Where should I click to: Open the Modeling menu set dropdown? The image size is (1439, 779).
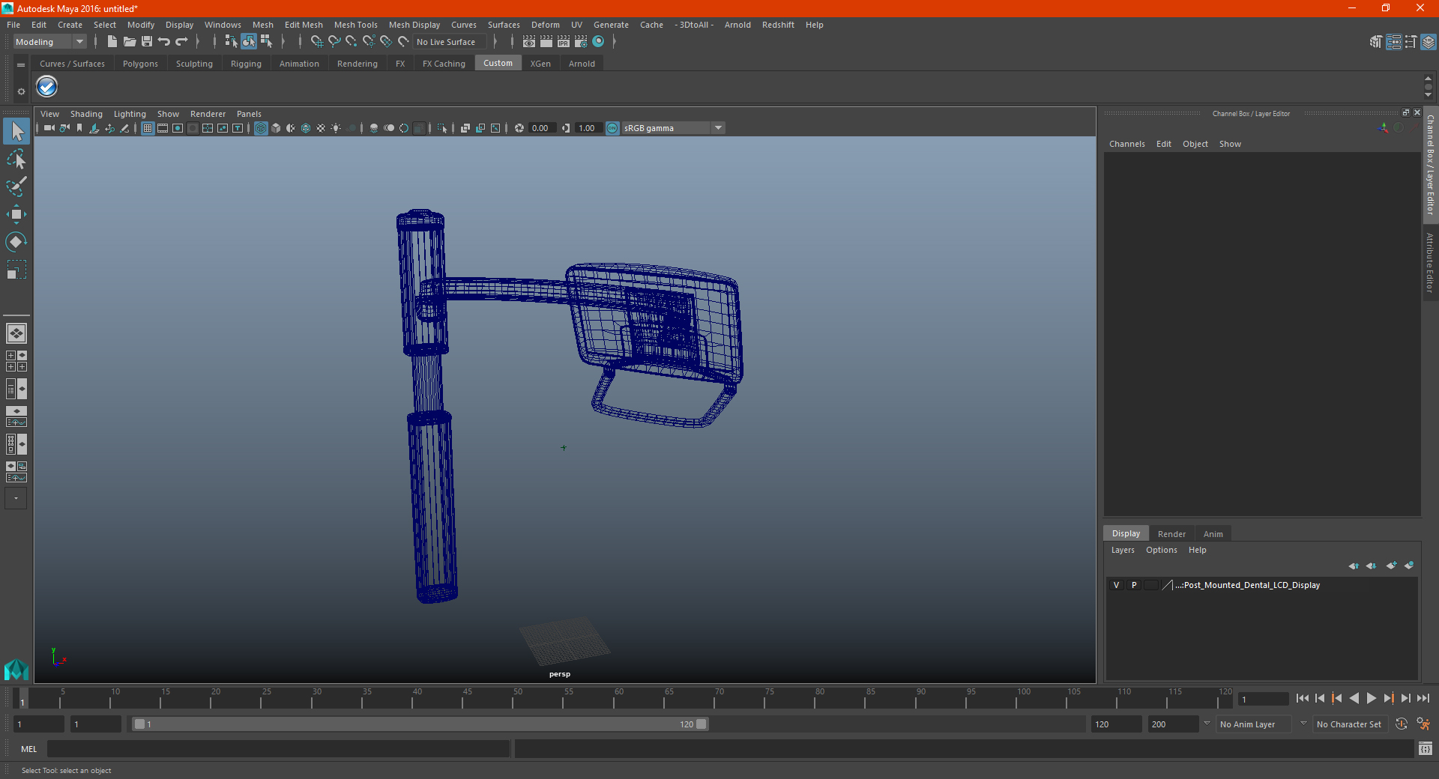point(49,42)
